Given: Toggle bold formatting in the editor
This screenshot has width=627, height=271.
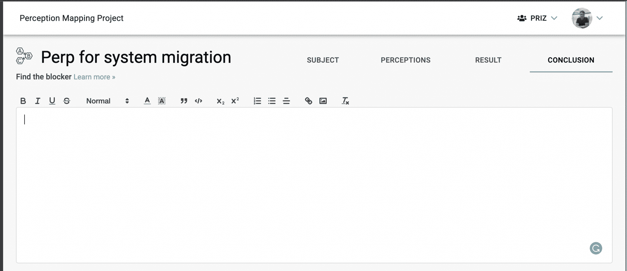Looking at the screenshot, I should click(23, 101).
